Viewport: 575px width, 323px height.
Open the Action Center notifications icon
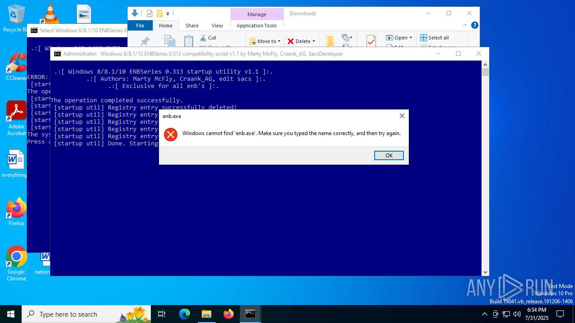560,314
